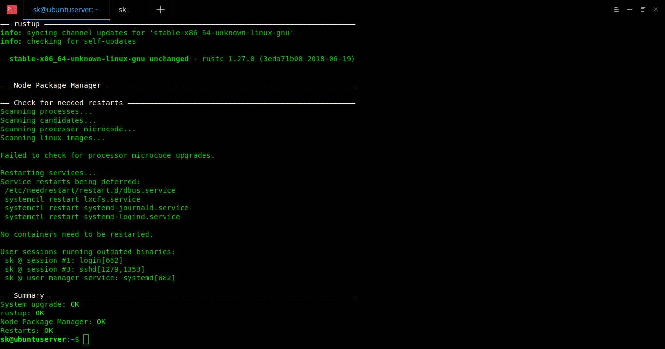The height and width of the screenshot is (349, 665).
Task: Click the Node Package Manager header
Action: click(57, 85)
